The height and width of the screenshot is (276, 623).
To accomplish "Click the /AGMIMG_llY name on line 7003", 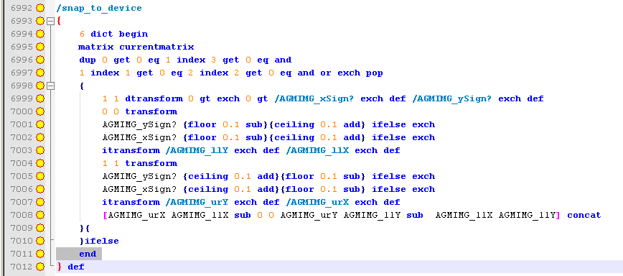I will [197, 150].
